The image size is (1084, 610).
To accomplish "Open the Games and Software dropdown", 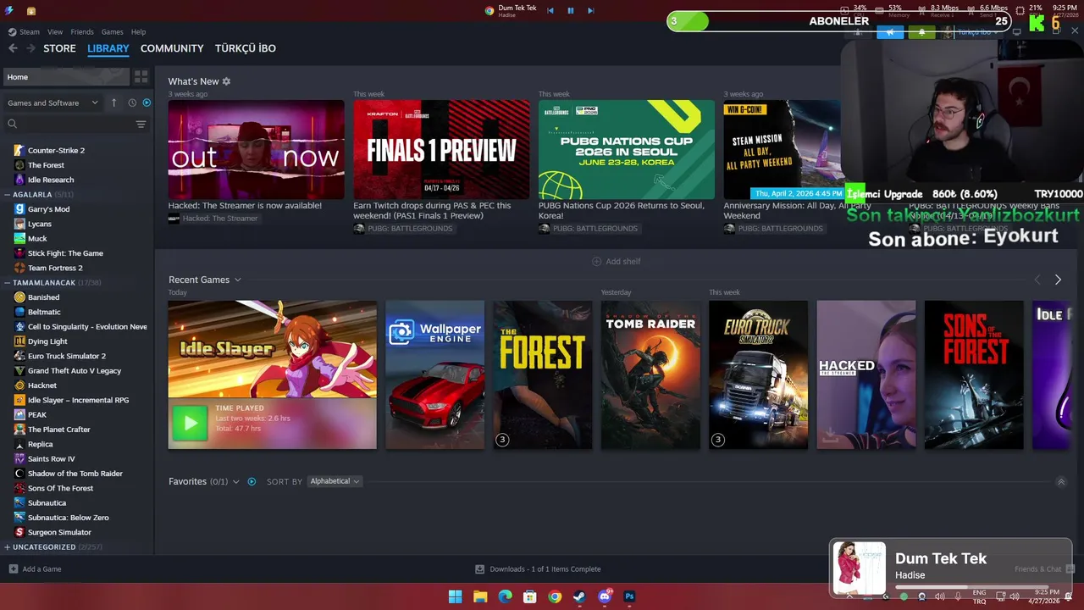I will [53, 103].
